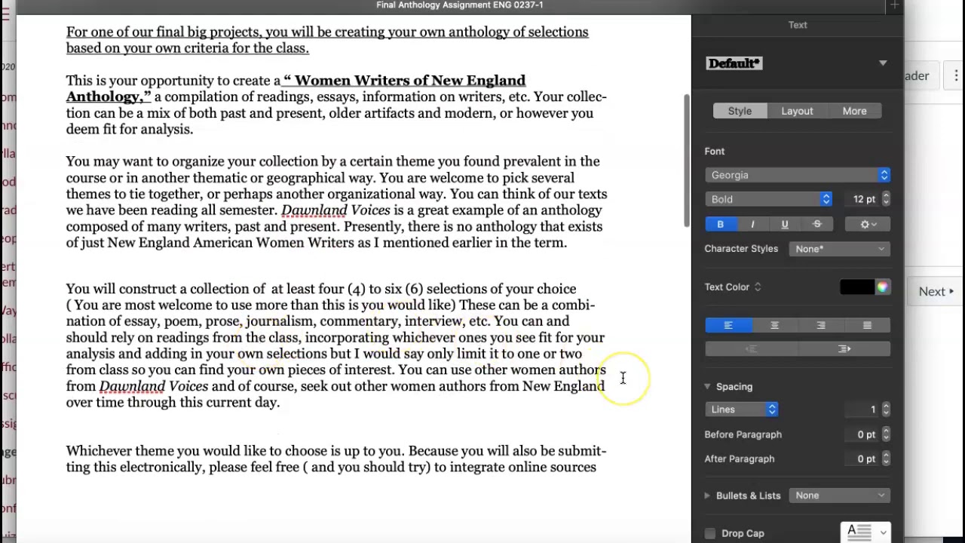
Task: Align text to the left
Action: [728, 325]
